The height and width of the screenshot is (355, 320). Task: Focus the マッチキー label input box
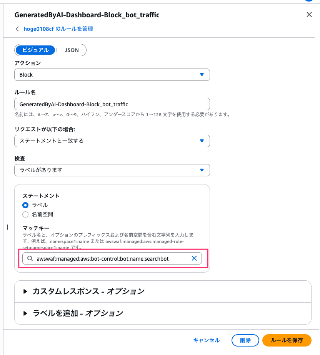(112, 259)
